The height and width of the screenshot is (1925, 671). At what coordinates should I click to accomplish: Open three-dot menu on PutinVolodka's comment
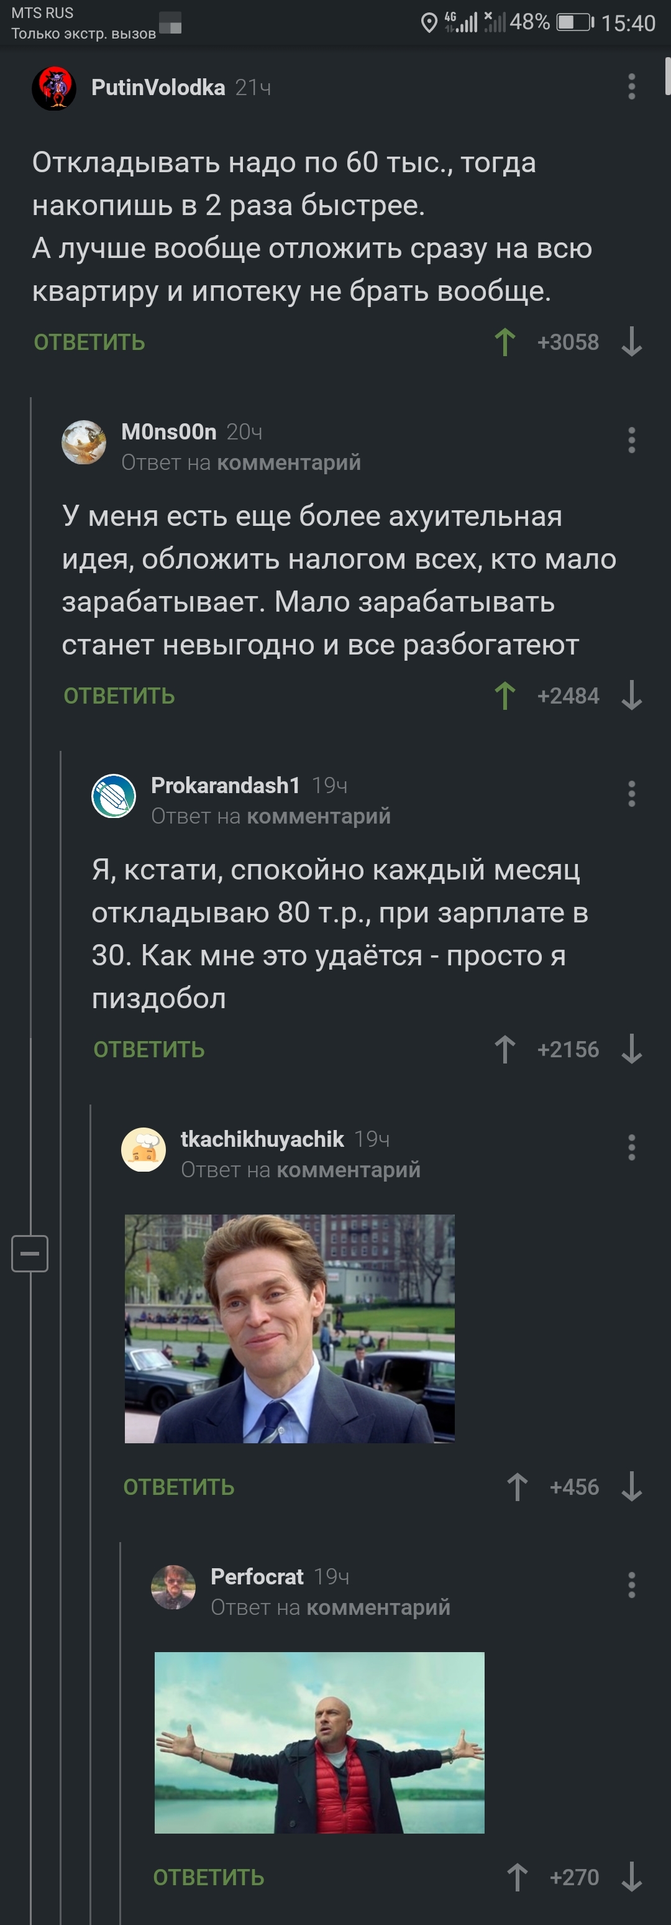point(631,86)
